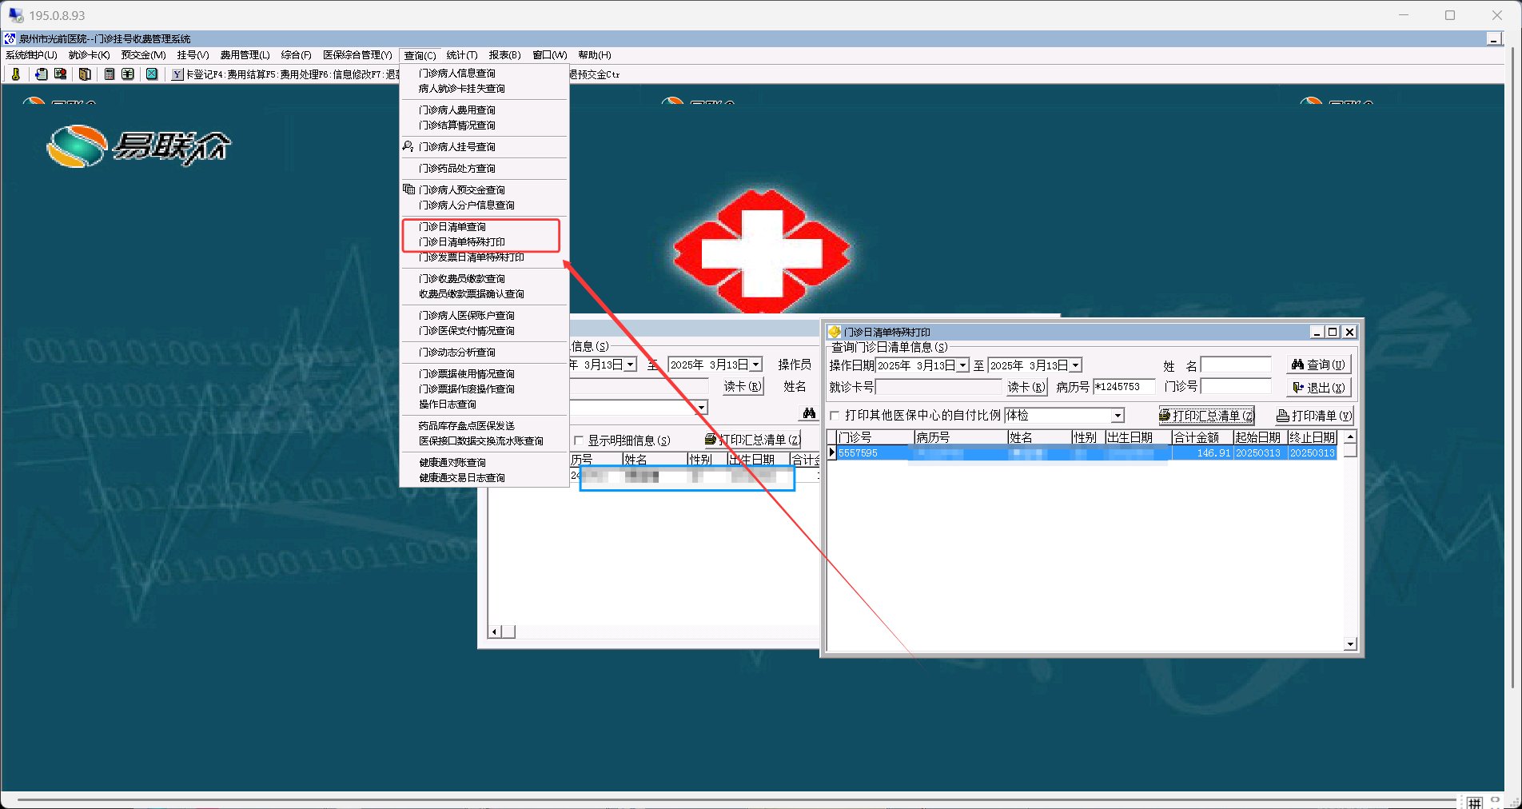
Task: Click the Y button icon in toolbar
Action: [177, 74]
